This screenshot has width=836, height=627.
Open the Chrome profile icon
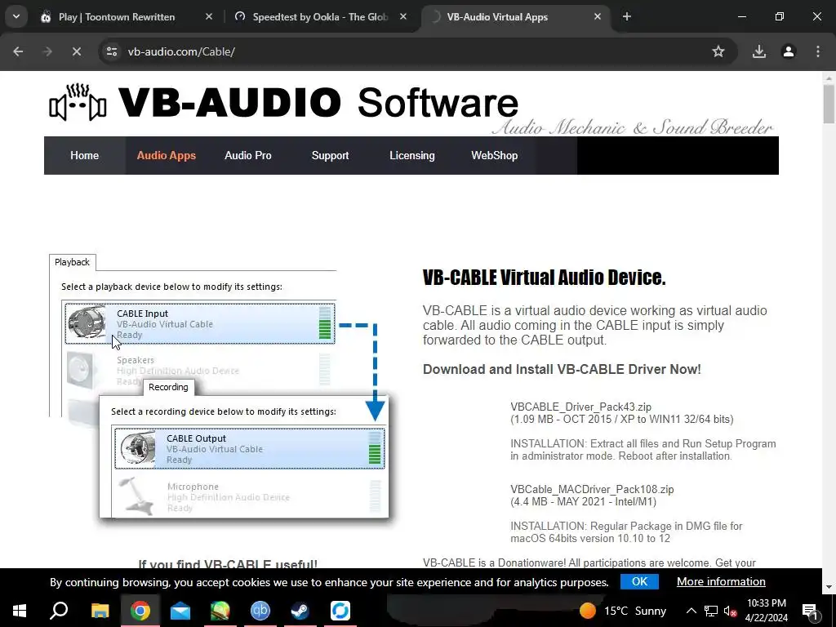point(789,51)
